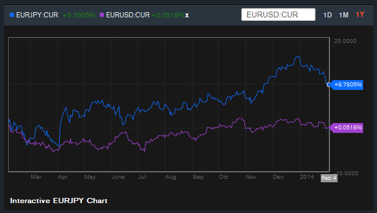Click the purple EURUSD legend color square
The image size is (377, 213).
(101, 15)
